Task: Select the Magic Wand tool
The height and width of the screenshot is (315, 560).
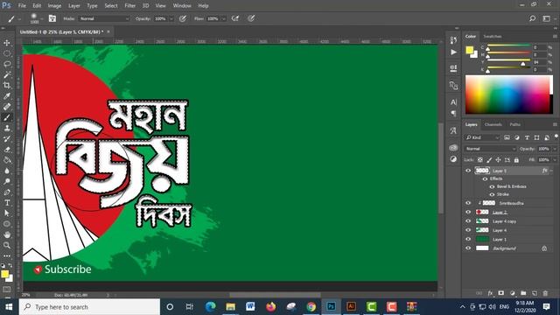Action: coord(7,74)
